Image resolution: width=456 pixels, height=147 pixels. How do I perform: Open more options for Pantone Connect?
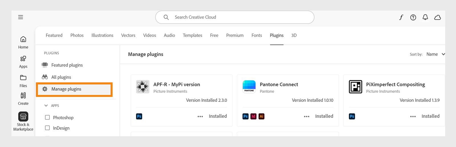tap(306, 116)
